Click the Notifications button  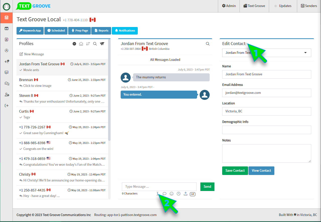click(125, 31)
